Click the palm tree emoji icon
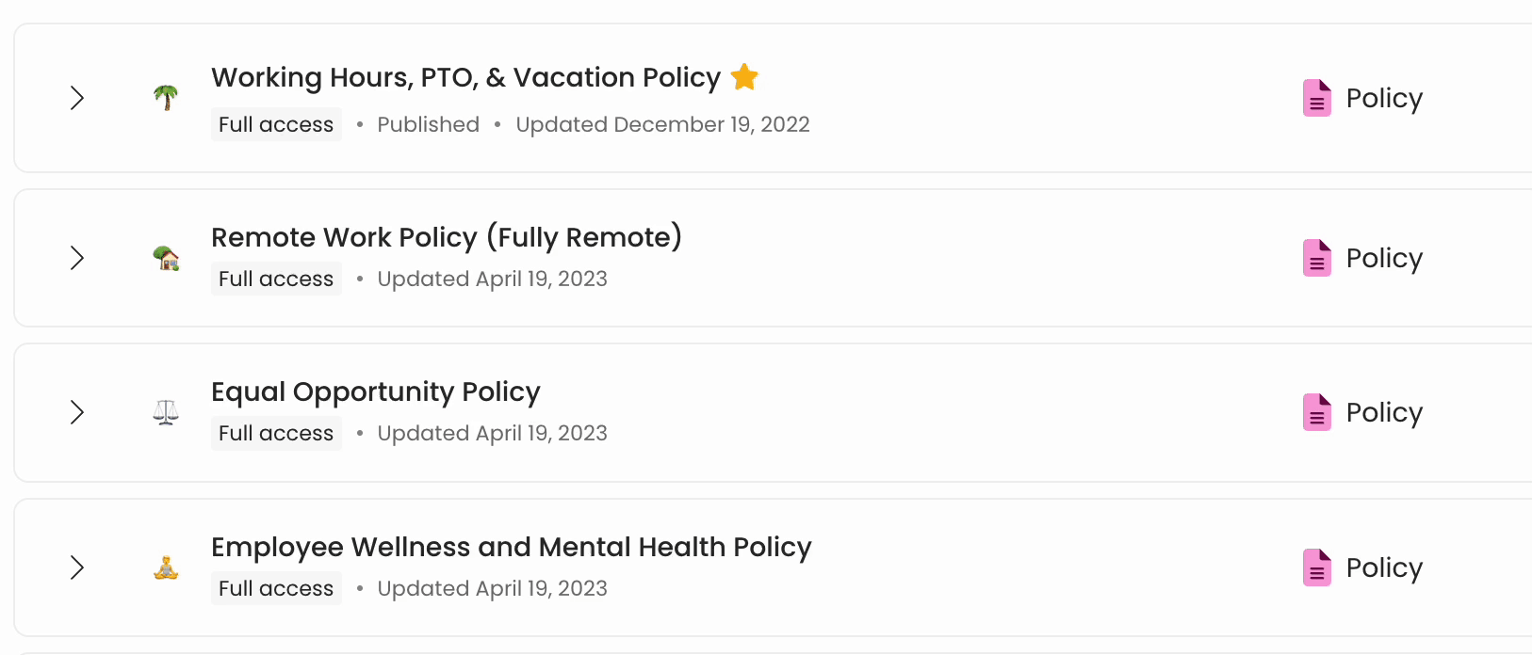The width and height of the screenshot is (1532, 655). [x=166, y=97]
